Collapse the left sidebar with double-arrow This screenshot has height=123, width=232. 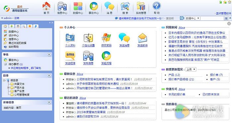[x=2, y=18]
